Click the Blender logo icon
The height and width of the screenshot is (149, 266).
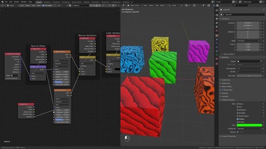[2, 2]
